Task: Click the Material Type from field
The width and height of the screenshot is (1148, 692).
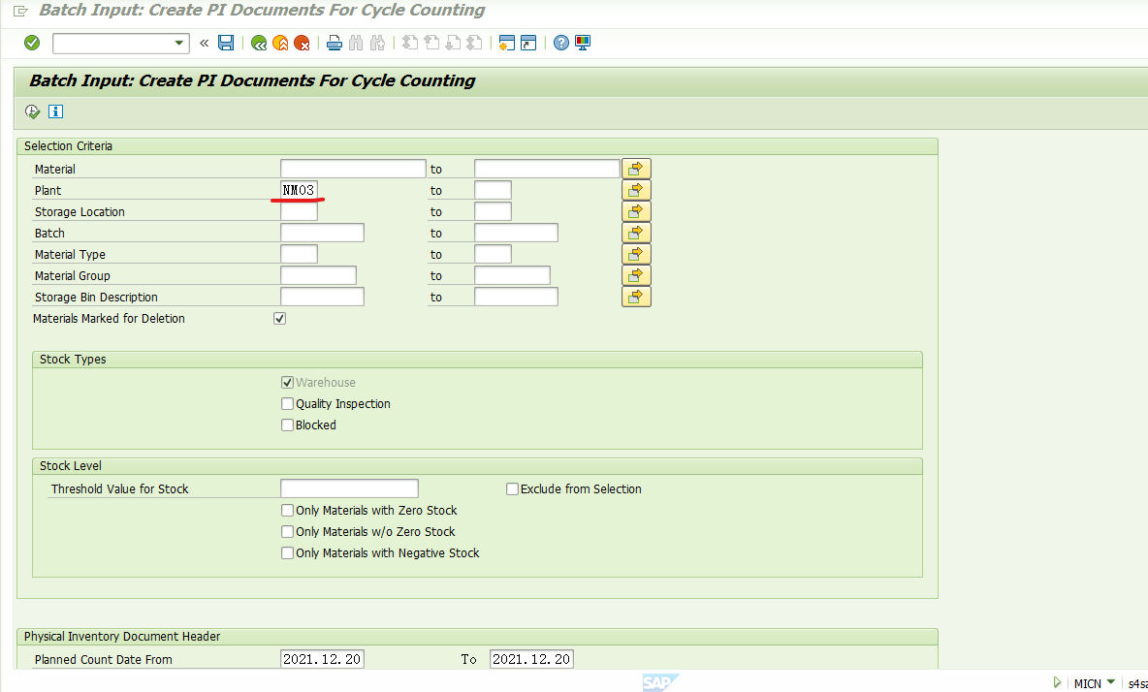Action: click(x=299, y=254)
